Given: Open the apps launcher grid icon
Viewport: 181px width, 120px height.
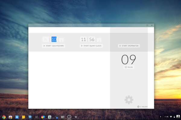Looking at the screenshot, I should click(76, 117).
